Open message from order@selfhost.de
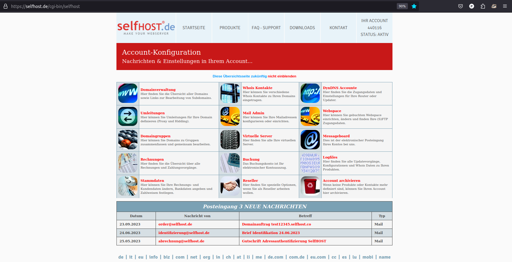 click(x=175, y=224)
